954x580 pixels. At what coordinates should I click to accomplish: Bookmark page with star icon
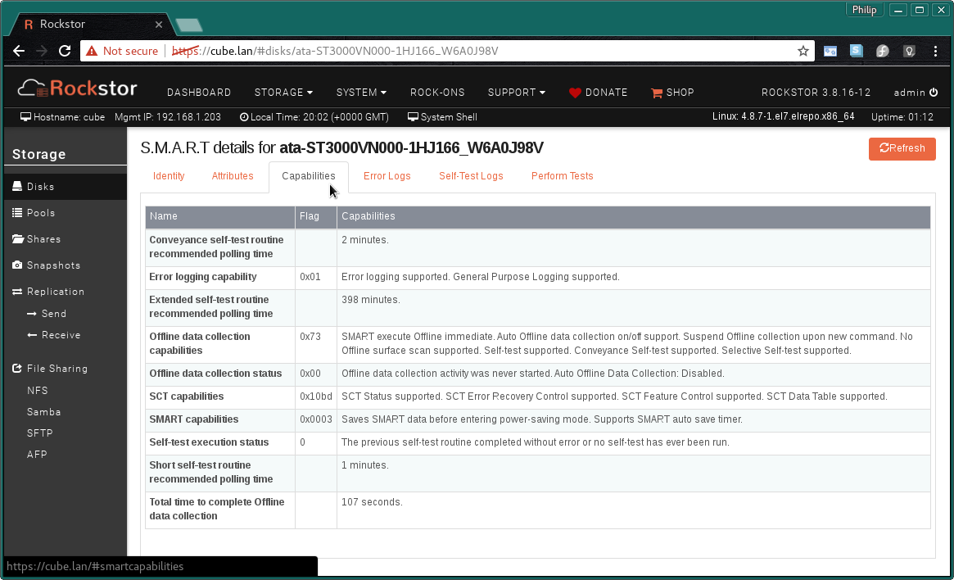coord(803,51)
